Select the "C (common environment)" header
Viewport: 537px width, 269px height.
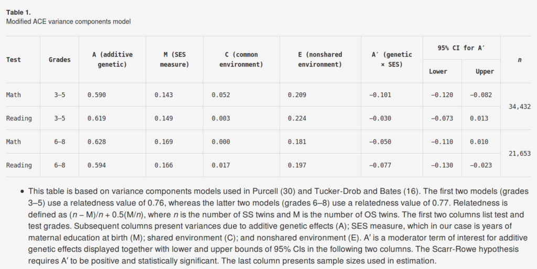(x=237, y=59)
